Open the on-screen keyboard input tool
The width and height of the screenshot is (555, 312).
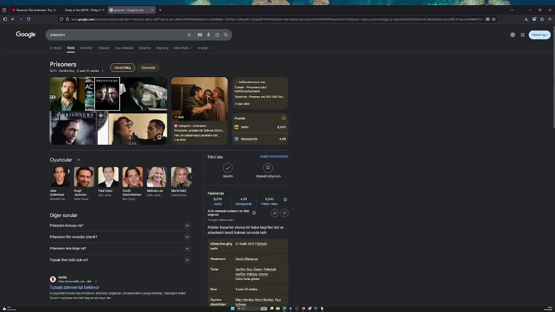[199, 35]
